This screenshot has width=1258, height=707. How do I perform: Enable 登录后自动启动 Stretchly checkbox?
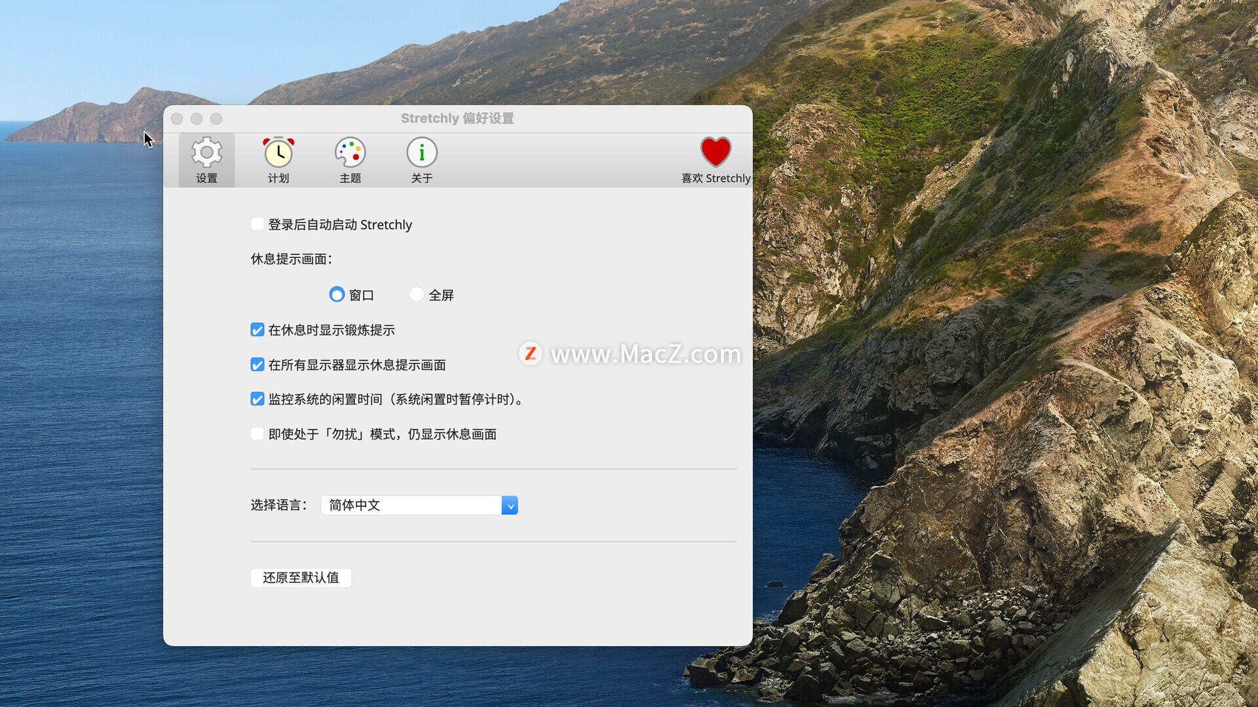coord(257,225)
